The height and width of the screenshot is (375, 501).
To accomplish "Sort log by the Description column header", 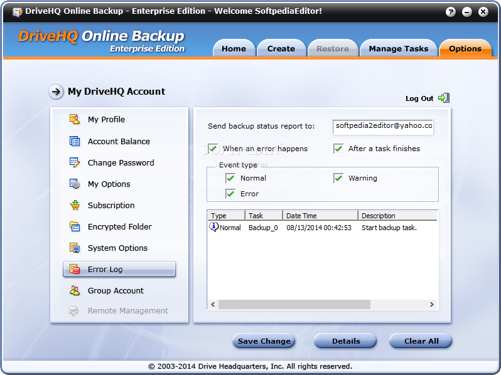I will coord(398,216).
